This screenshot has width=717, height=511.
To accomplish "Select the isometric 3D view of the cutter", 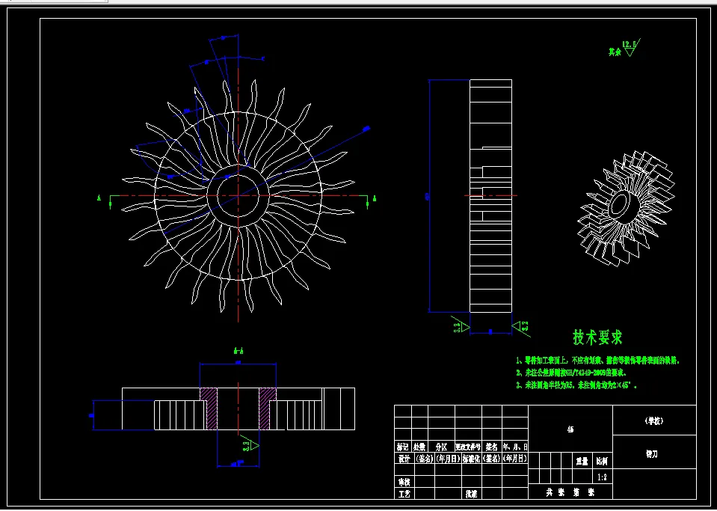I will pyautogui.click(x=625, y=208).
